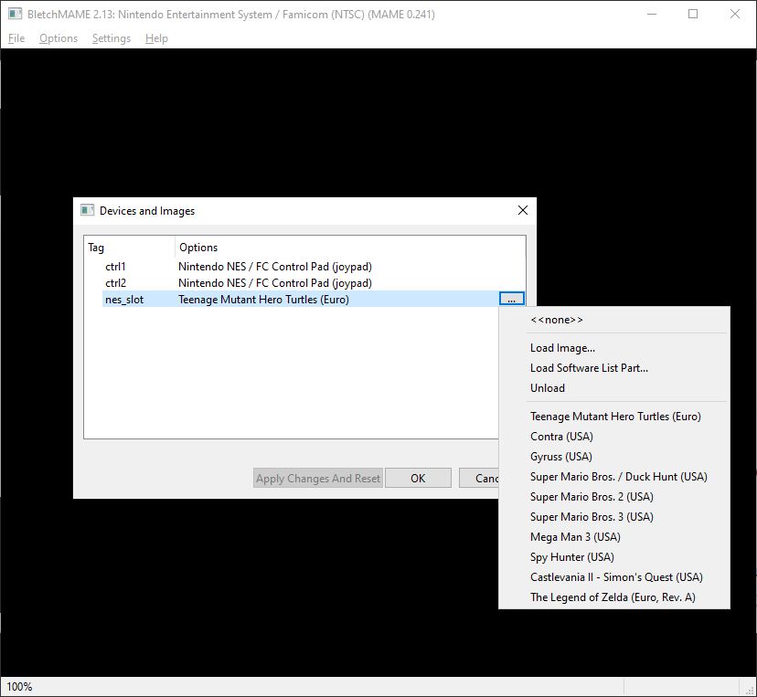Minimize the BletchMAME window
The image size is (757, 697).
coord(652,14)
